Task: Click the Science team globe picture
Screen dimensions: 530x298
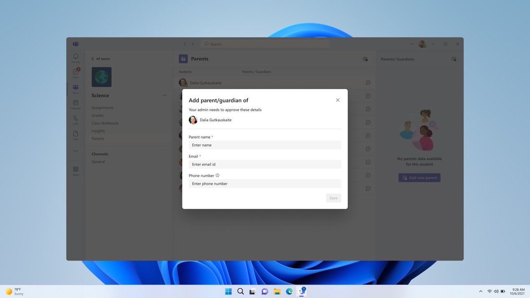Action: 102,77
